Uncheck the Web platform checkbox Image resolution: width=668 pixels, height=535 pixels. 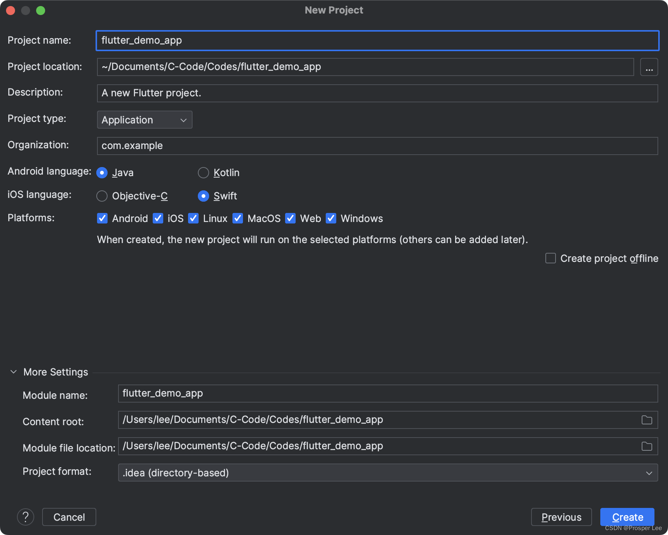pyautogui.click(x=290, y=218)
